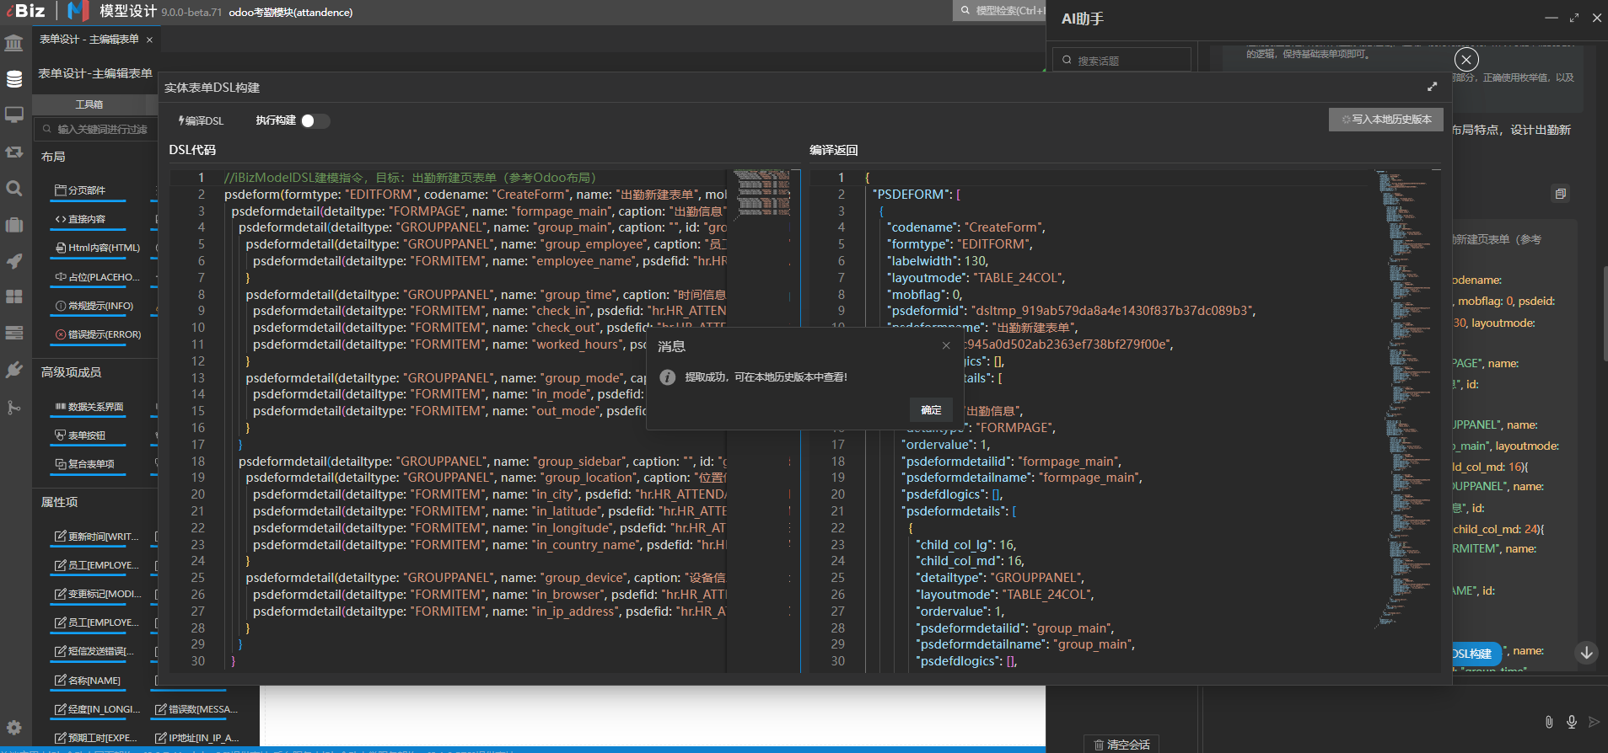Toggle the 执行构建 switch
1608x753 pixels.
coord(315,120)
